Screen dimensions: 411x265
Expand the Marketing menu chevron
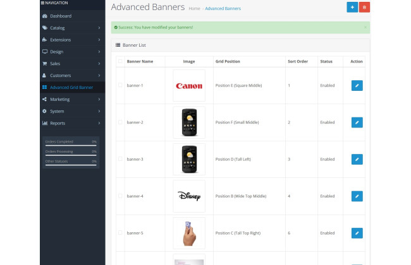tap(99, 99)
